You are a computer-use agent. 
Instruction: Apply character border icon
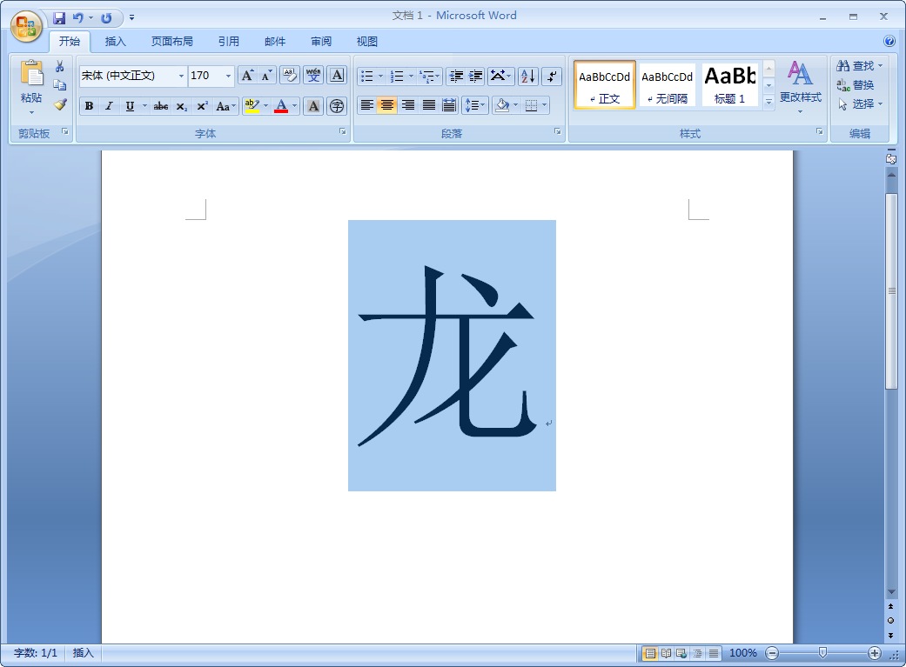tap(337, 76)
